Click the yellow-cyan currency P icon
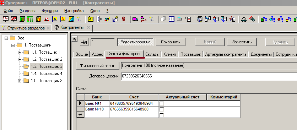The image size is (297, 130). (71, 19)
